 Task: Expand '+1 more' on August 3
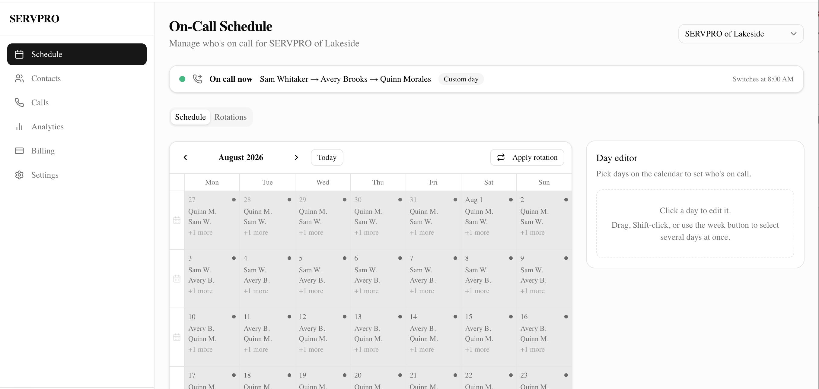[x=200, y=291]
